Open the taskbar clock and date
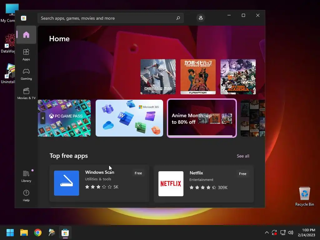Screen dimensions: 320x240 point(306,232)
